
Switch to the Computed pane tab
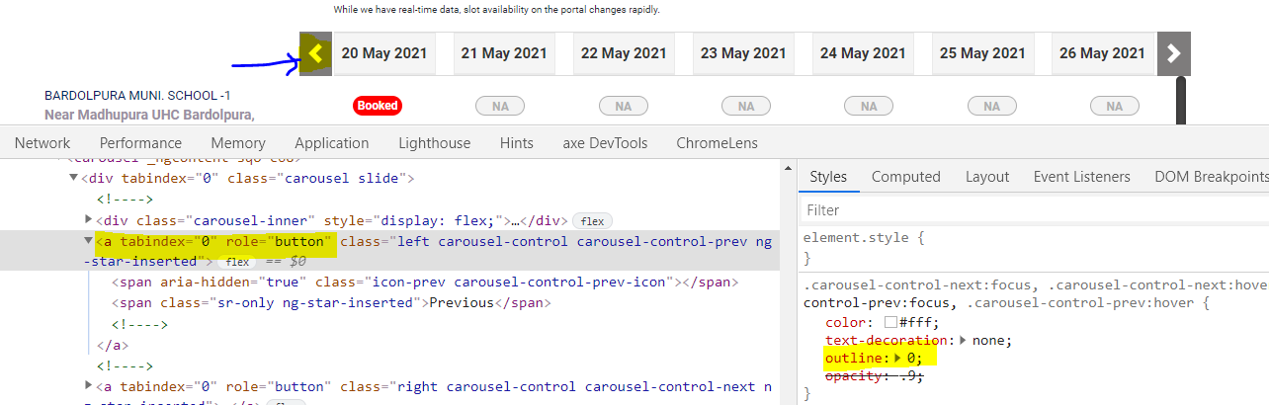pyautogui.click(x=906, y=177)
